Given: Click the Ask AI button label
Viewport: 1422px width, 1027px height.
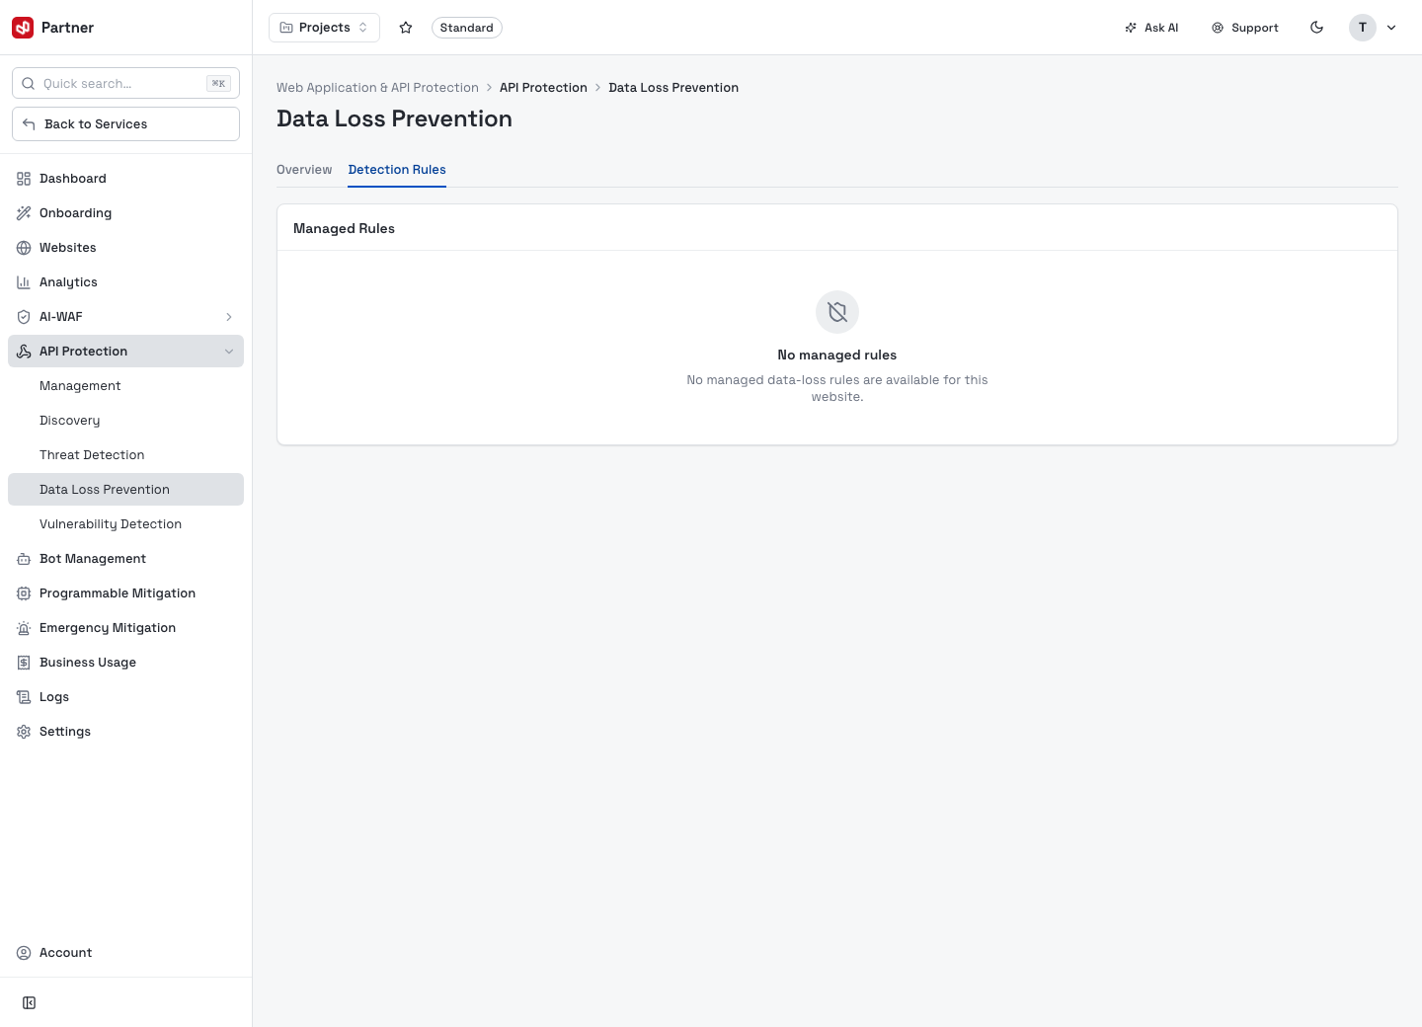Looking at the screenshot, I should (1161, 28).
